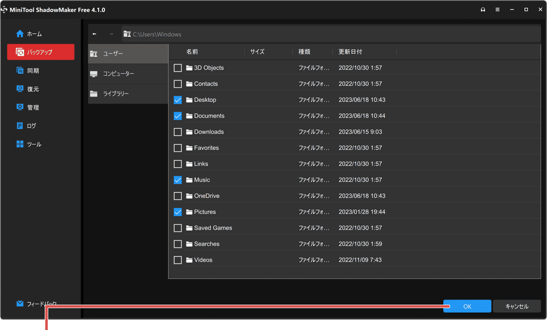Open the hamburger menu in the title bar

click(x=497, y=9)
